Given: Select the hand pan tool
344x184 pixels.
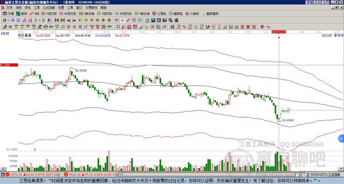Looking at the screenshot, I should (116, 20).
